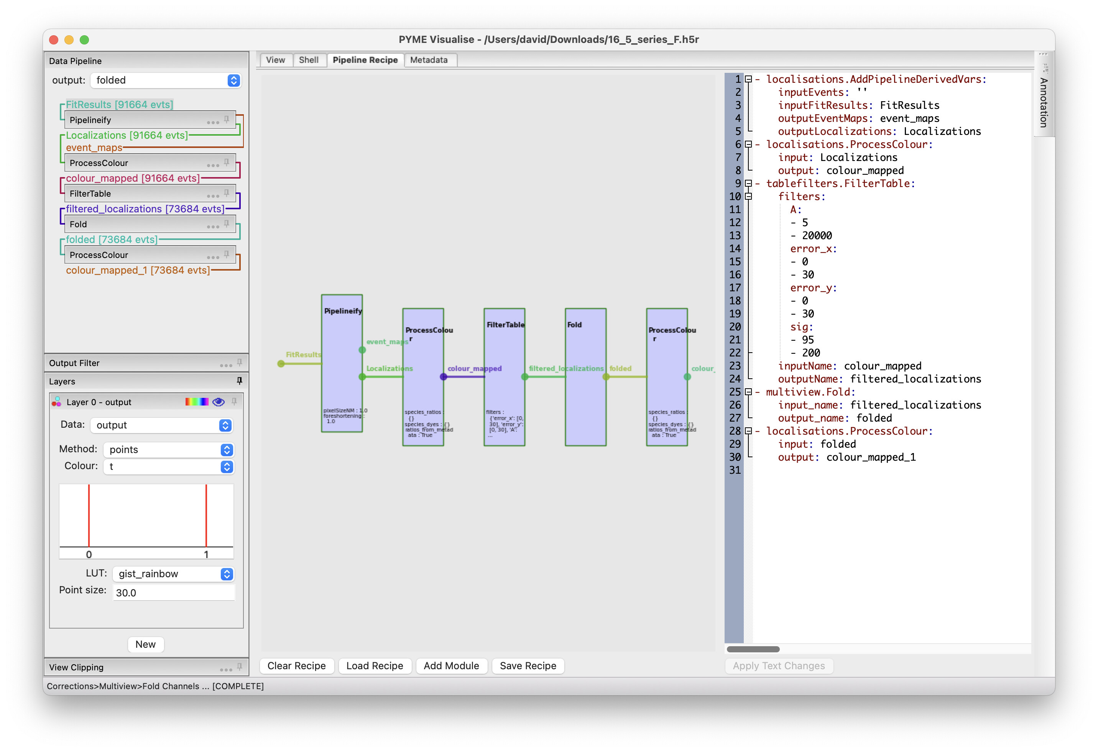
Task: Click the rainbow colormap swatch on Layer 0
Action: pyautogui.click(x=197, y=402)
